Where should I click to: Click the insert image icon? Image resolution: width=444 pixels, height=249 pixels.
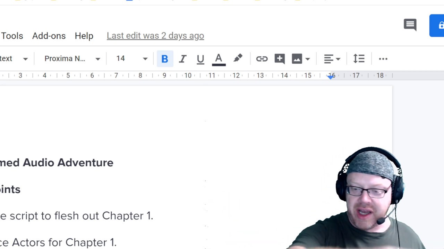[297, 59]
